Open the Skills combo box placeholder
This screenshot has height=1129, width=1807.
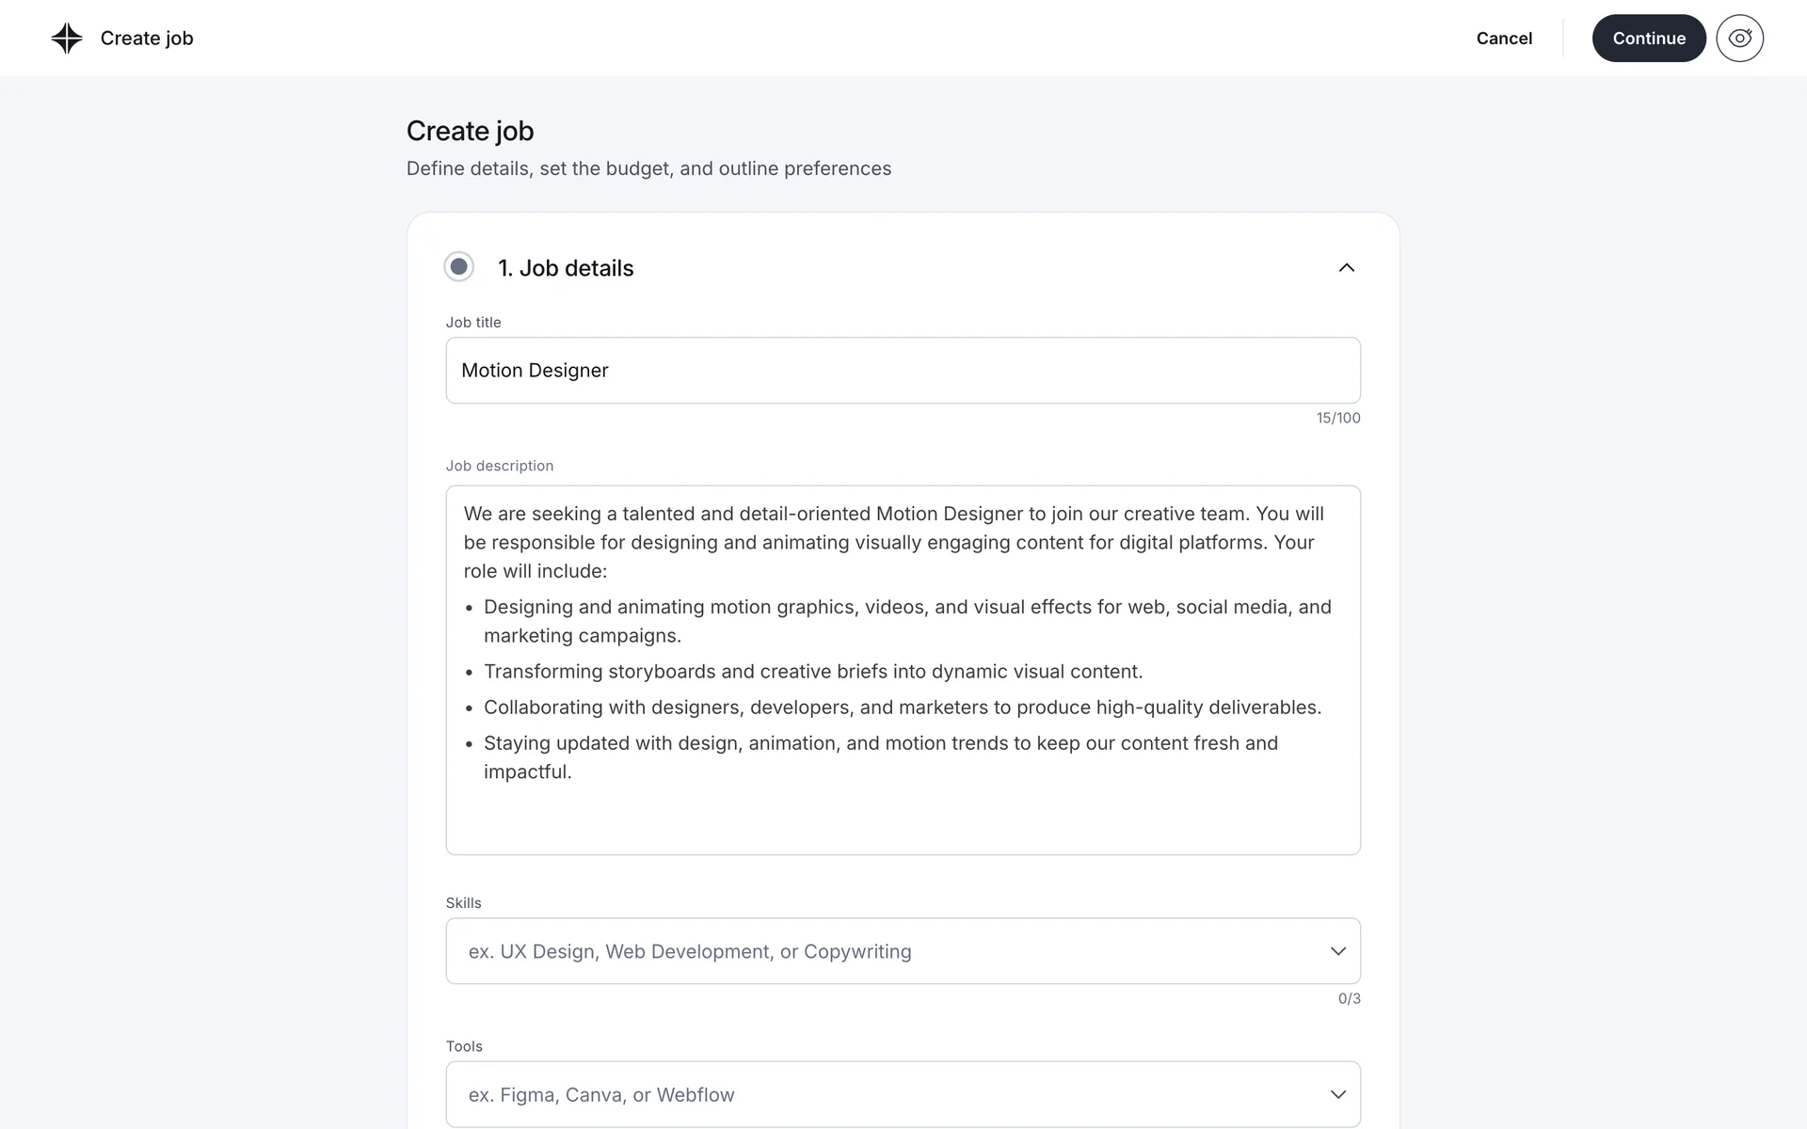[x=690, y=951]
